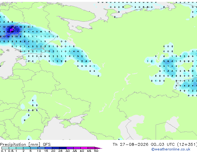This screenshot has height=152, width=197.
Task: Click the '0.1' legend scale label
Action: [3, 151]
